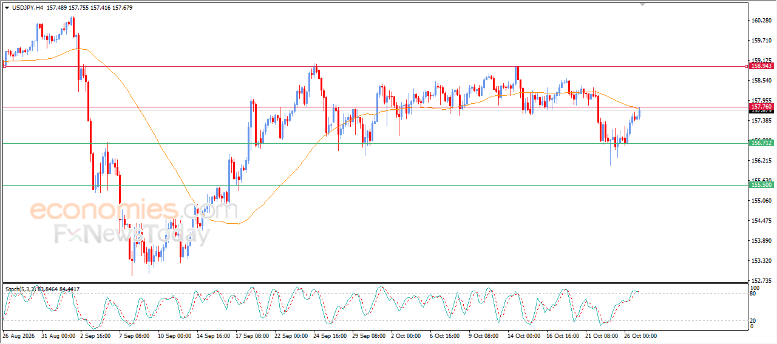Viewport: 777px width, 344px height.
Task: Click the 17 Sep 08:00 time label
Action: click(x=253, y=336)
